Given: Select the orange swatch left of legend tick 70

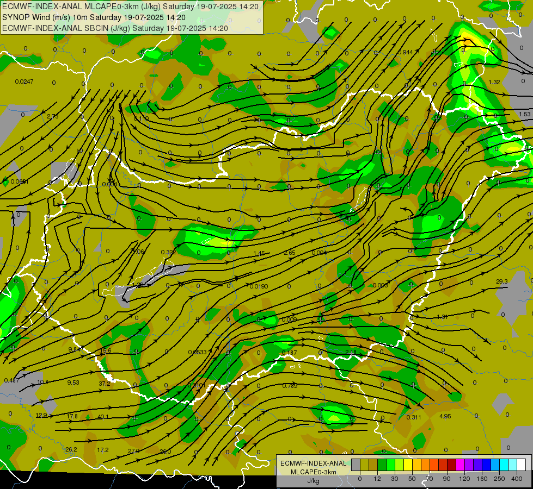Looking at the screenshot, I should click(x=426, y=465).
